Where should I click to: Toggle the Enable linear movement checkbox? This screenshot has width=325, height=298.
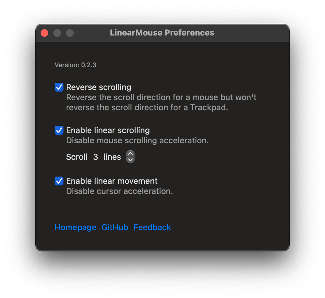[x=59, y=181]
